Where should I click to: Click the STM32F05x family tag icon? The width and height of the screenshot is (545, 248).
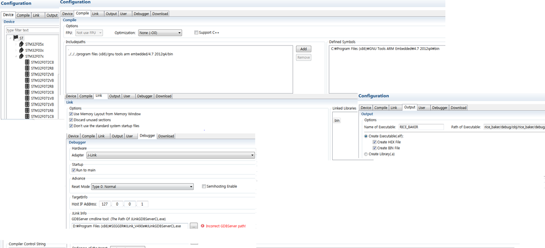tap(22, 45)
